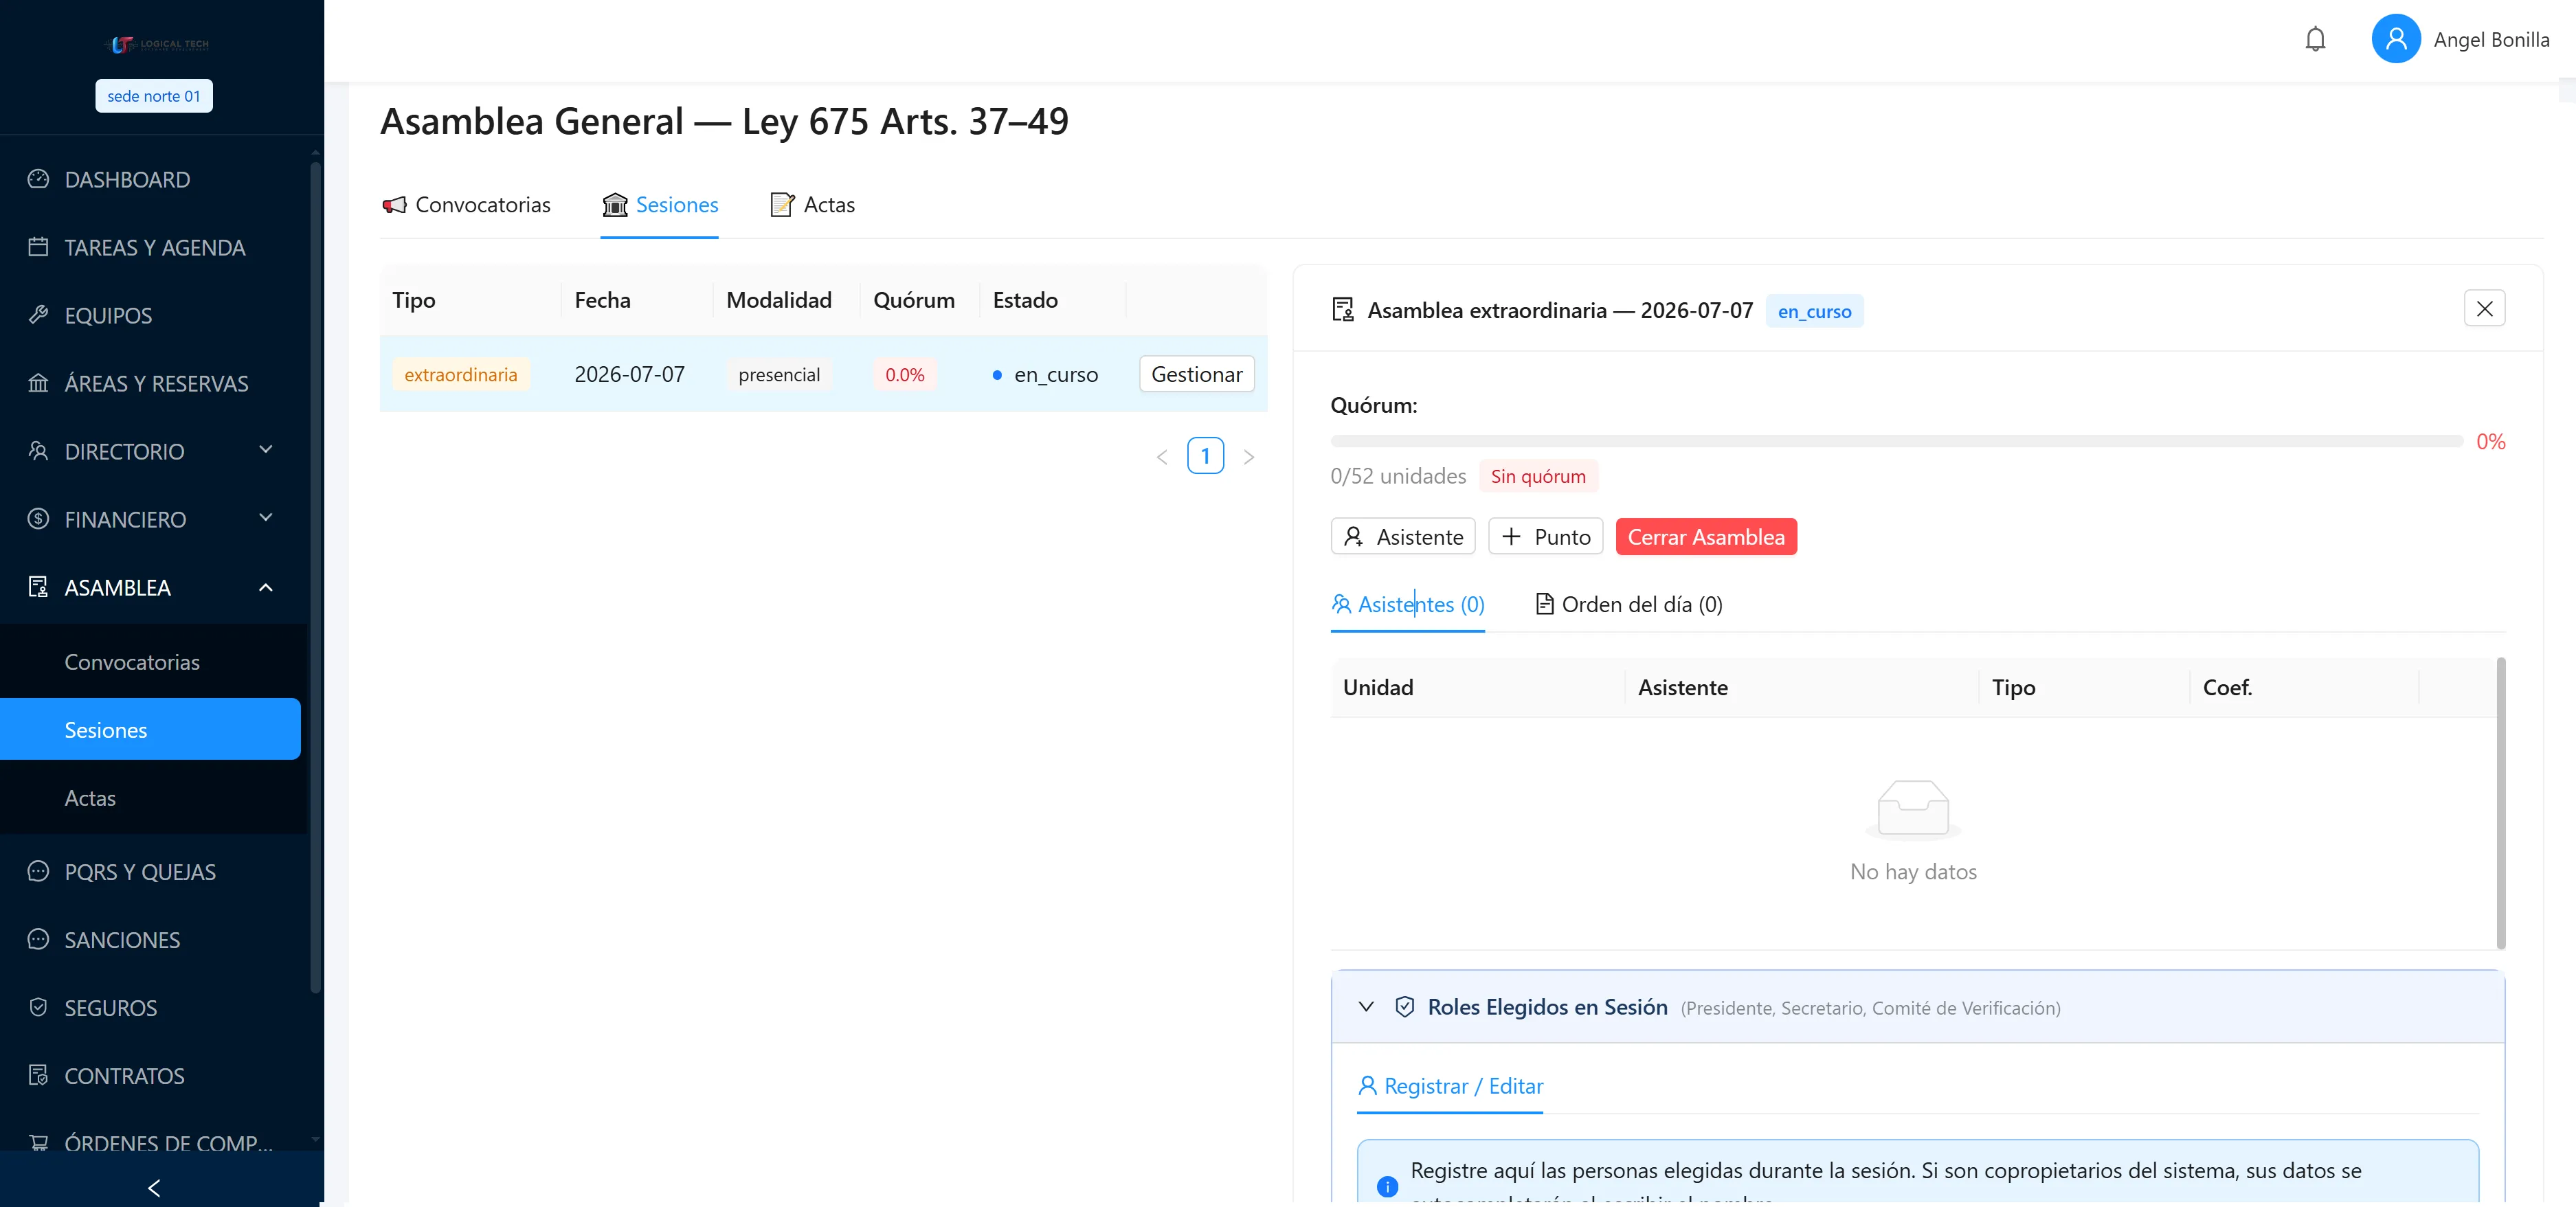Collapse the ASAMBLEA submenu
Screen dimensions: 2576x1207
pos(150,588)
